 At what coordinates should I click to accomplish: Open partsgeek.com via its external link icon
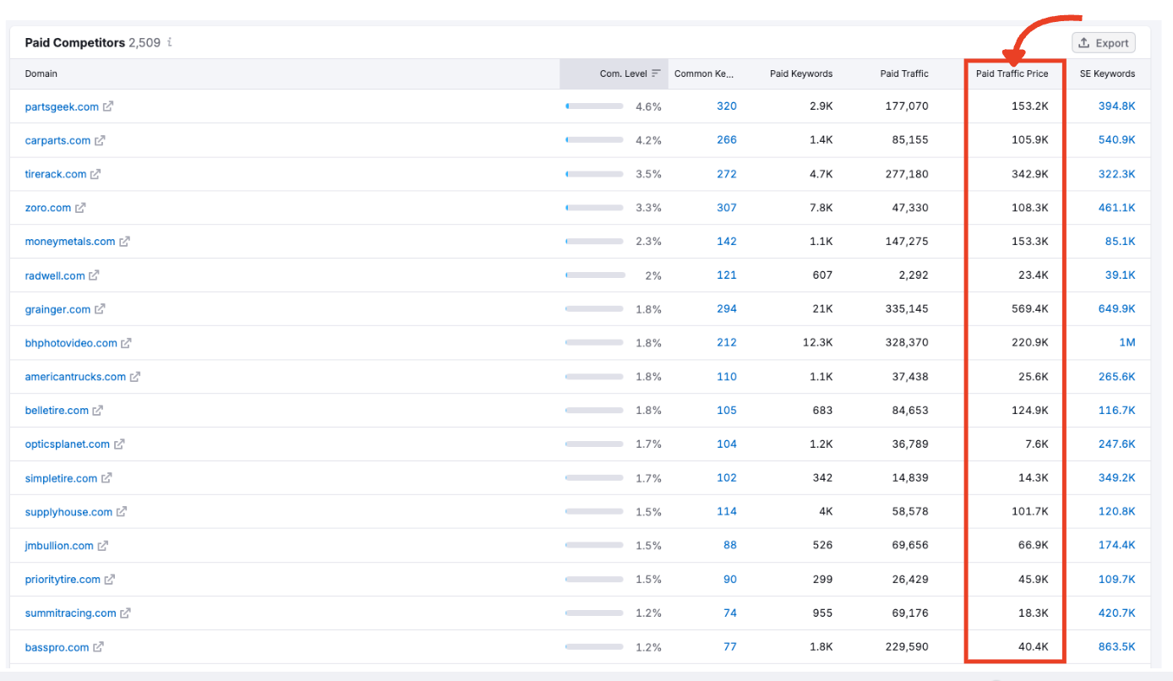[x=110, y=106]
